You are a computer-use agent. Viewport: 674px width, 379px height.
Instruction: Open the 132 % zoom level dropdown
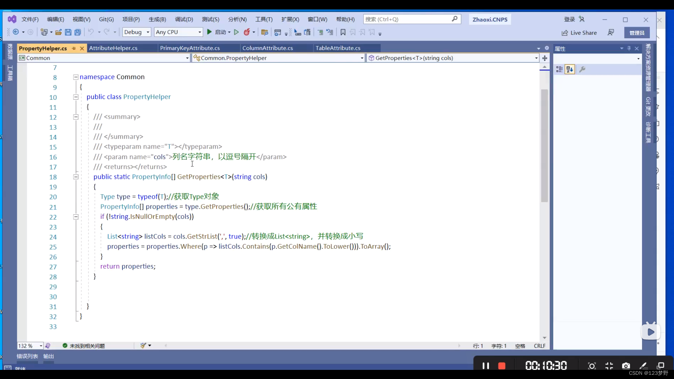click(30, 346)
